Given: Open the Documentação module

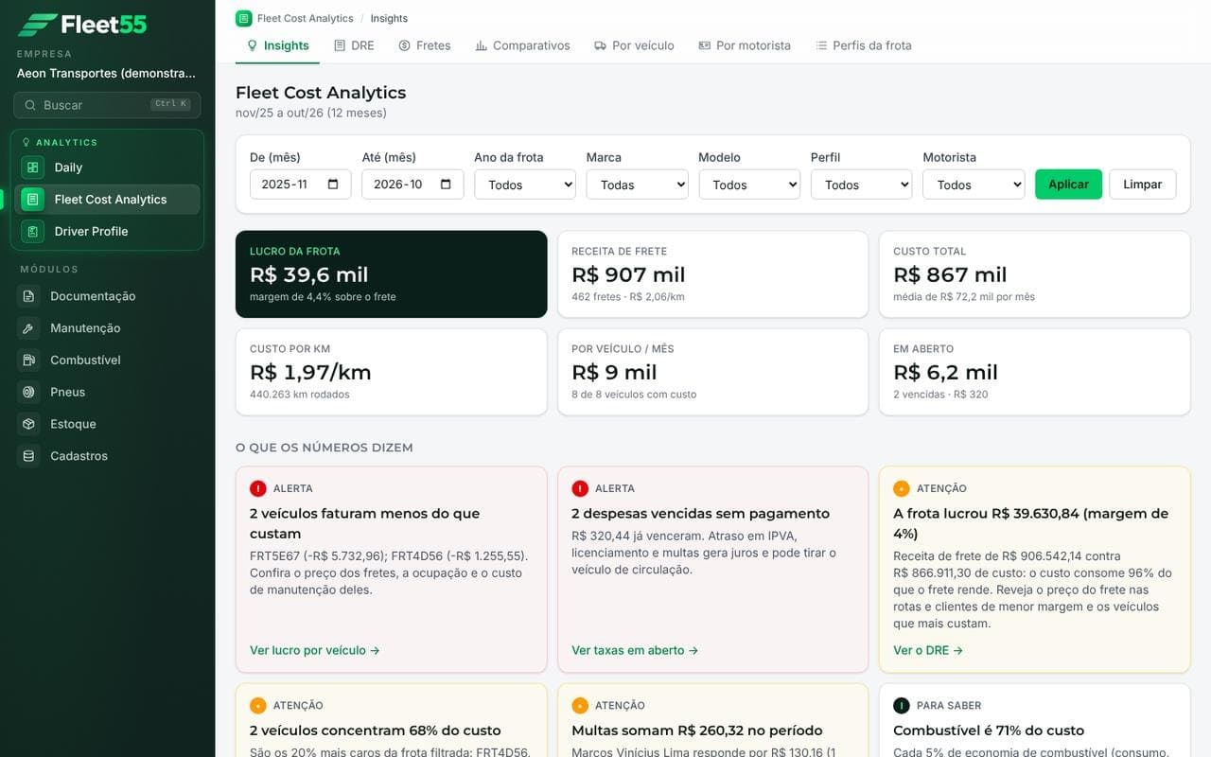Looking at the screenshot, I should [x=107, y=296].
